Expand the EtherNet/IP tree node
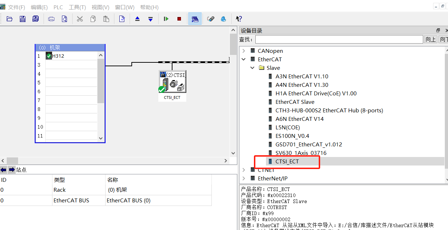 click(244, 179)
